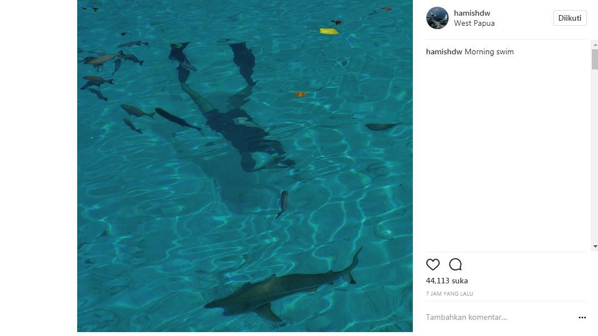
Task: Open the post via 7 JAM YANG LALU
Action: click(x=449, y=293)
